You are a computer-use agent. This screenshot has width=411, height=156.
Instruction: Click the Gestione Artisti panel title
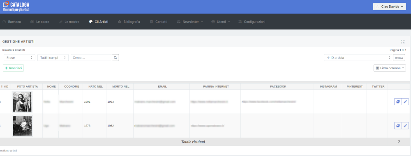[x=18, y=41]
